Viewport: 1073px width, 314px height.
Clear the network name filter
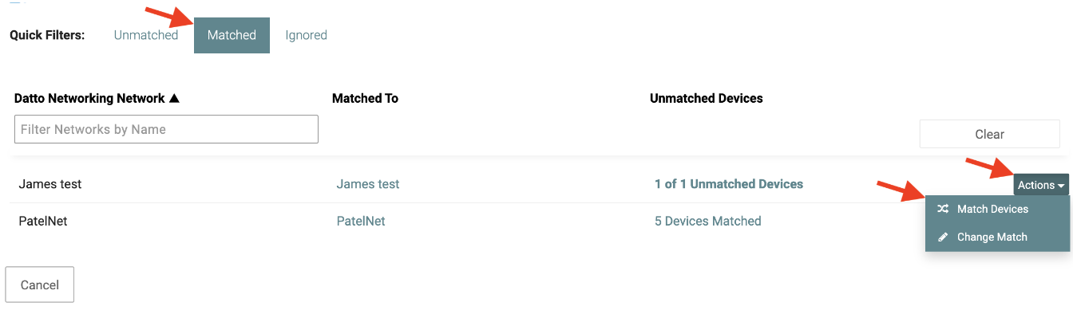pyautogui.click(x=989, y=134)
